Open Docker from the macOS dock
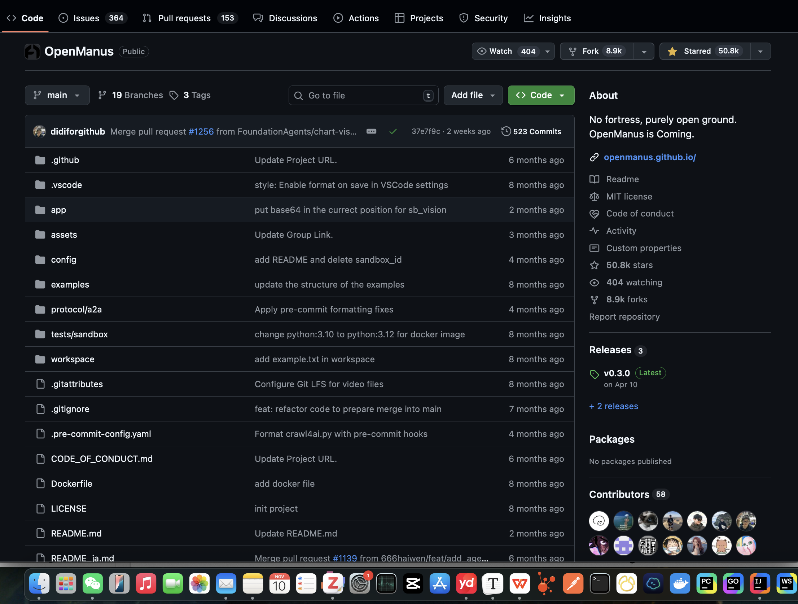Viewport: 798px width, 604px height. point(680,583)
